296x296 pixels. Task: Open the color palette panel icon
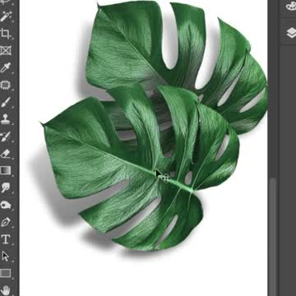coord(290,6)
